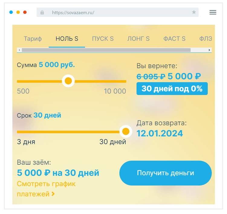Viewport: 227px width, 214px height.
Task: Open Смотреть график платежей link
Action: (46, 189)
